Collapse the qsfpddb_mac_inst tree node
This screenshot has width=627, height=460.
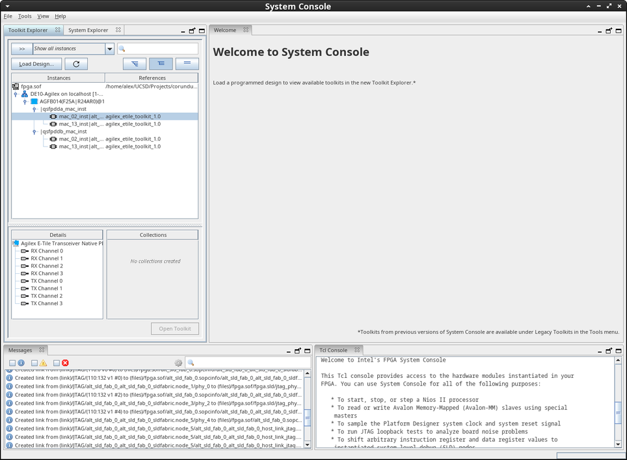pos(35,132)
